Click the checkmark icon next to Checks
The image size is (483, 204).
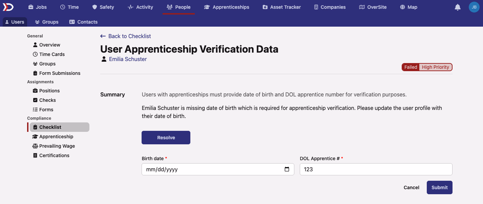tap(35, 100)
